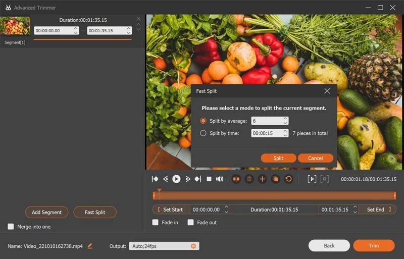Screen dimensions: 404x259
Task: Edit the file name with the pencil icon
Action: click(x=90, y=246)
